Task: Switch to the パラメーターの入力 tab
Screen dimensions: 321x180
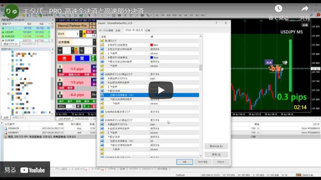Action: (x=134, y=30)
